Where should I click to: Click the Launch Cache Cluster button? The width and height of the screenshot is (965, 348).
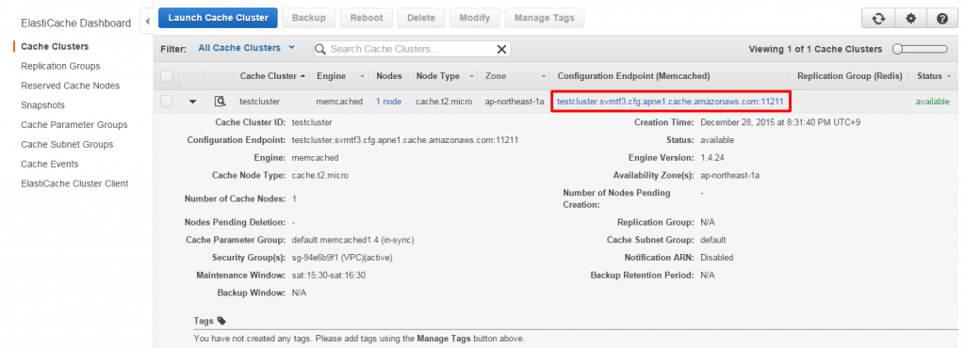[218, 18]
